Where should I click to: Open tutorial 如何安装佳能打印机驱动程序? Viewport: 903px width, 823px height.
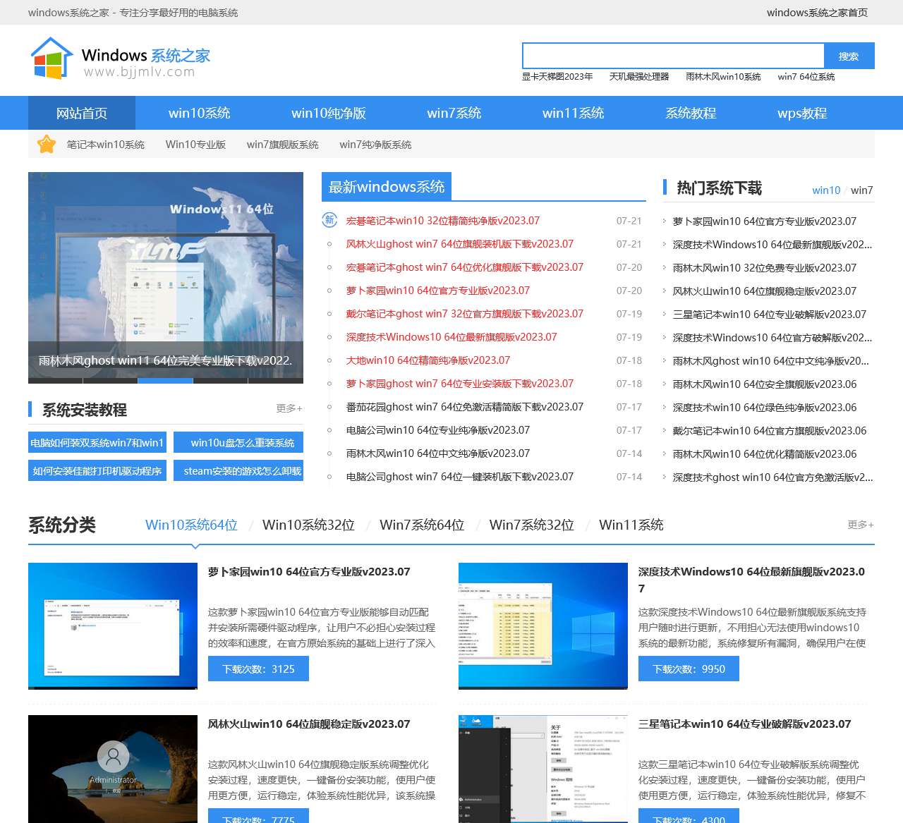[97, 470]
